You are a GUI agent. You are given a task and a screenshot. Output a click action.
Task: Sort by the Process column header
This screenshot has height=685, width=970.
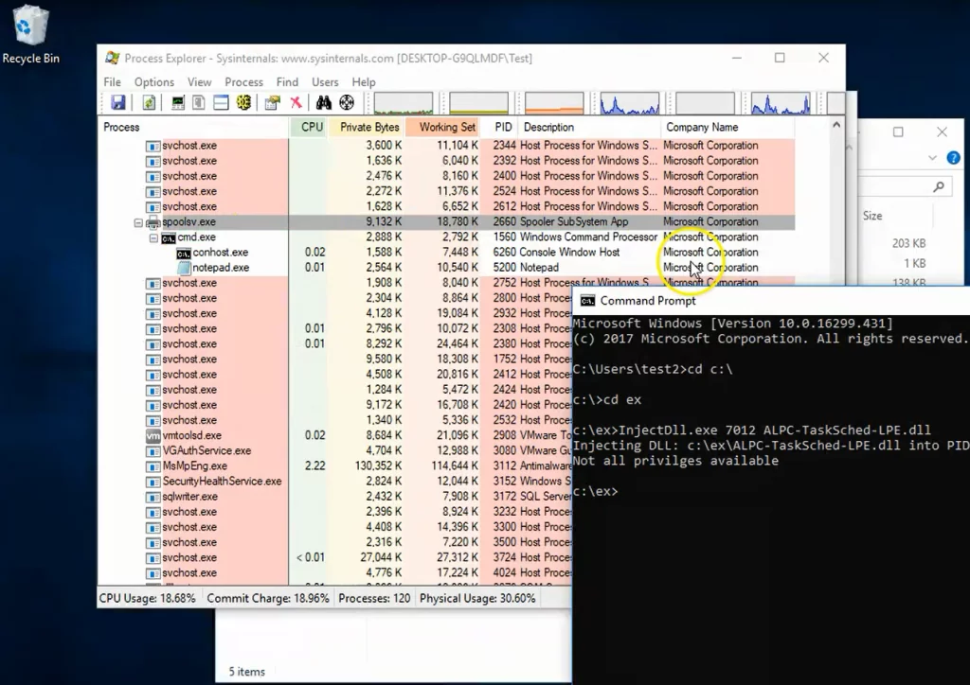click(x=193, y=127)
